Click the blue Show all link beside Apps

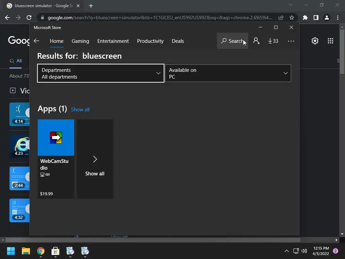(x=80, y=110)
